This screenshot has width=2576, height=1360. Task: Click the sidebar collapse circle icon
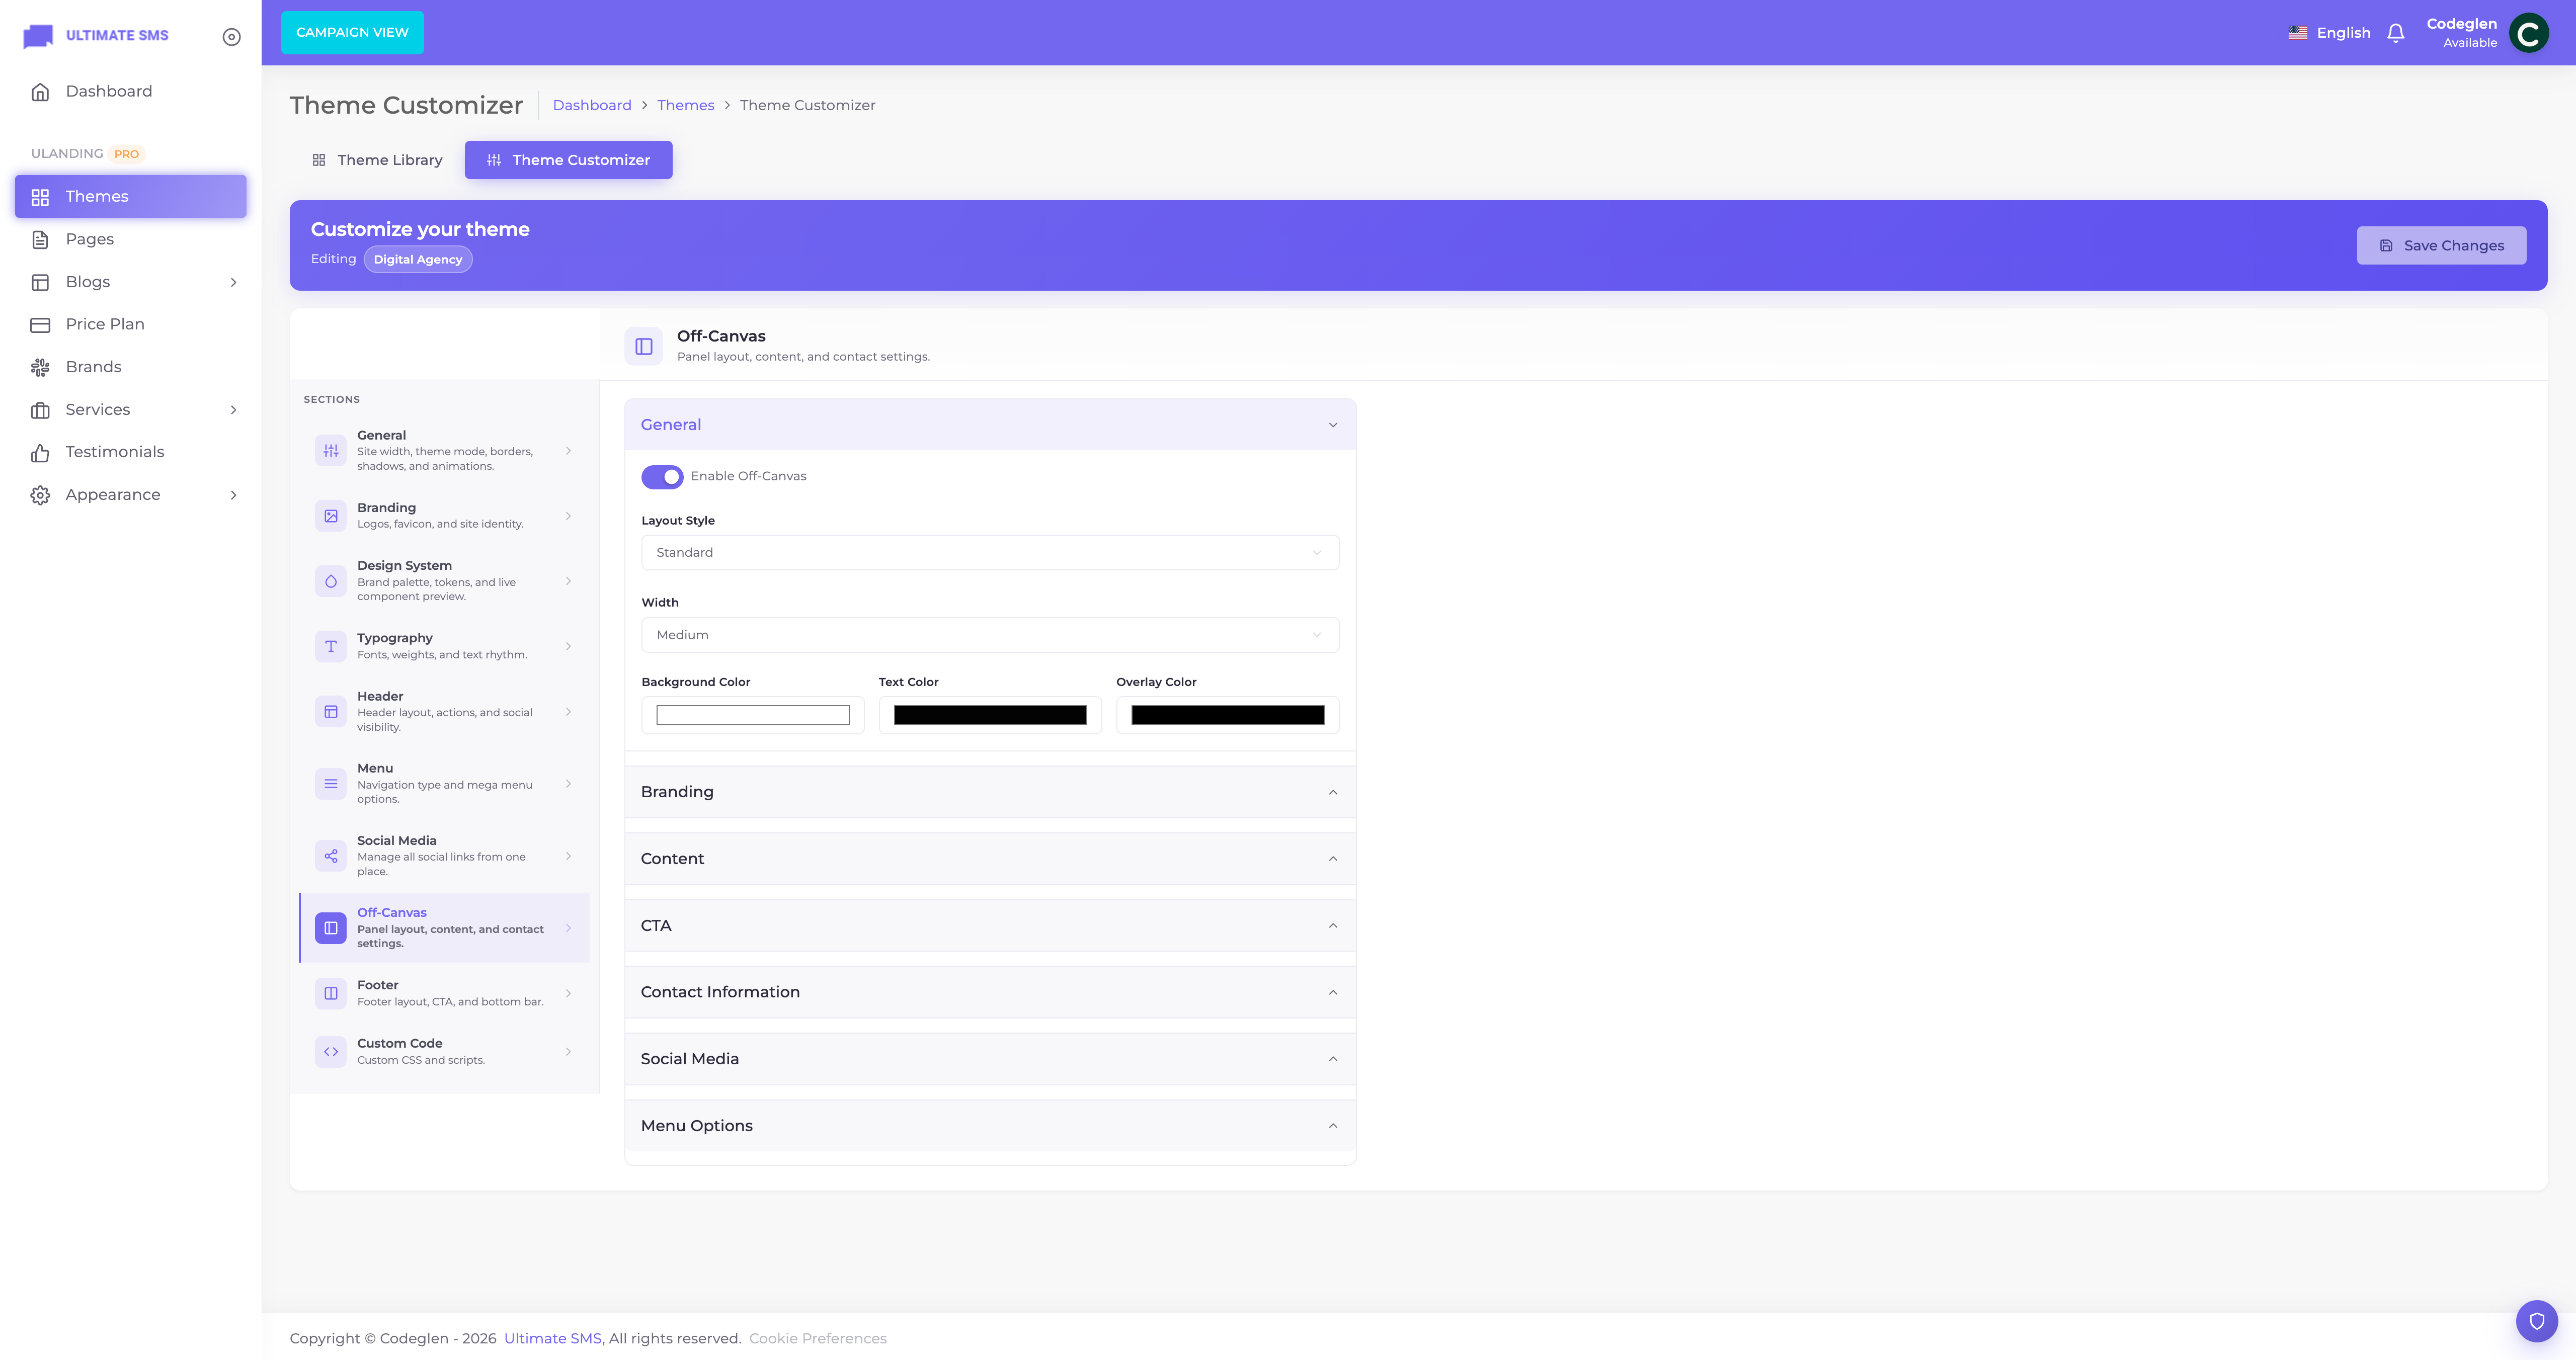pyautogui.click(x=231, y=37)
